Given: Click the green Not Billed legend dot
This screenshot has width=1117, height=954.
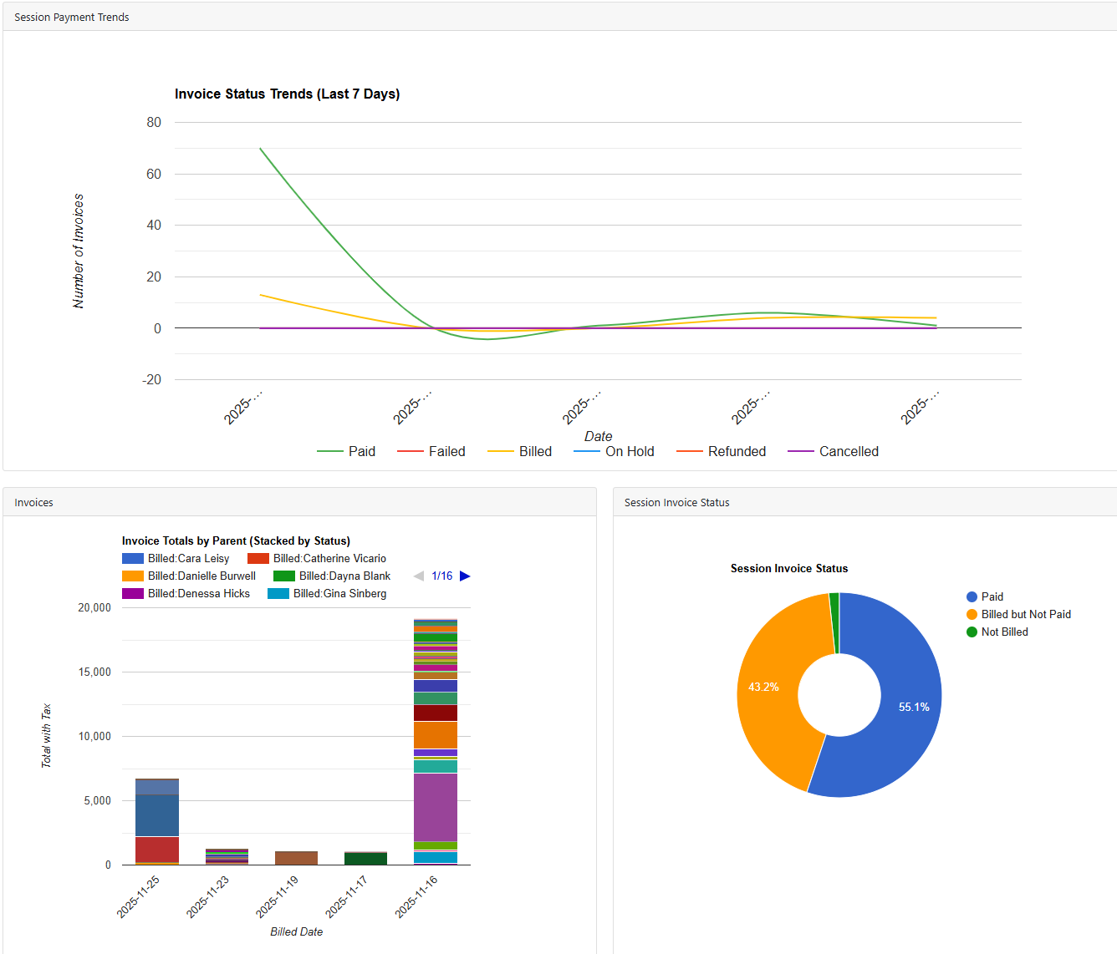Looking at the screenshot, I should (972, 632).
